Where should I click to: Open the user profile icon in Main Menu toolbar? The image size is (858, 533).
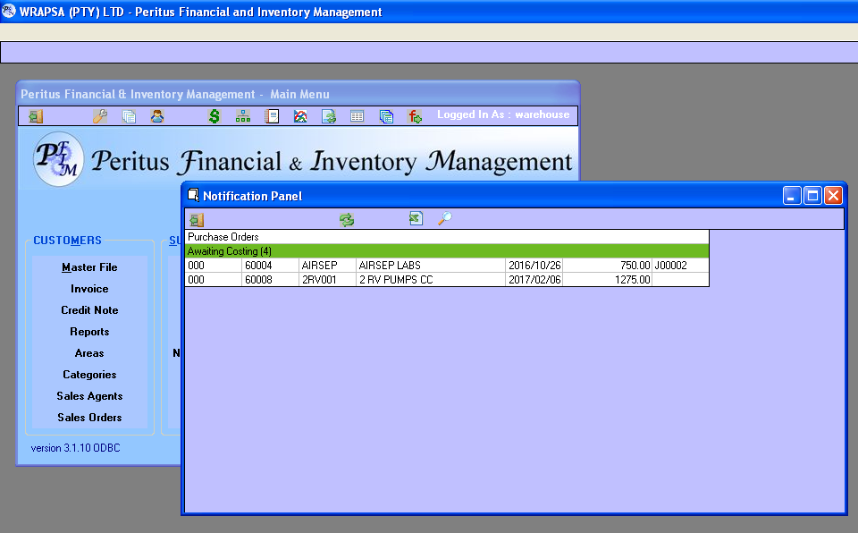pos(157,116)
